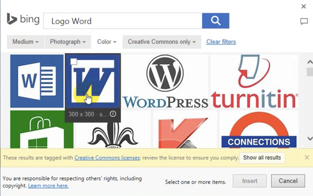The image size is (313, 196).
Task: Close the Bing image search dialog
Action: point(304,7)
